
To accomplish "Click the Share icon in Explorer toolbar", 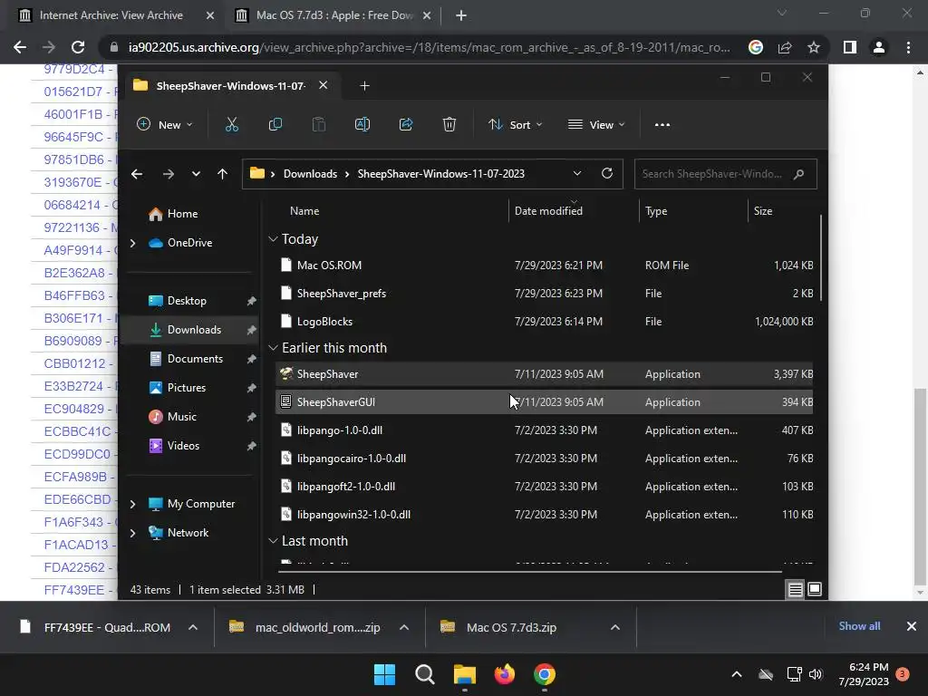I will tap(406, 124).
